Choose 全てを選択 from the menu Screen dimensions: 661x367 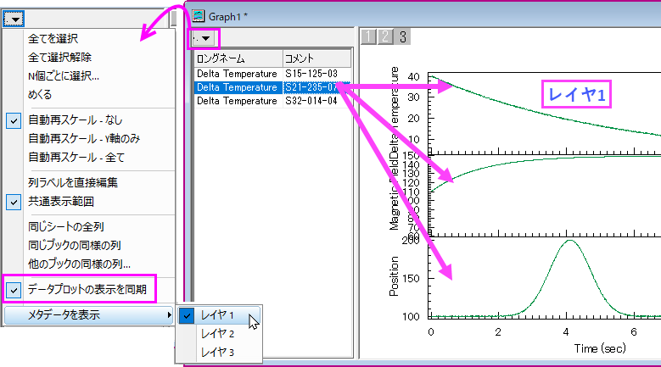click(x=53, y=39)
